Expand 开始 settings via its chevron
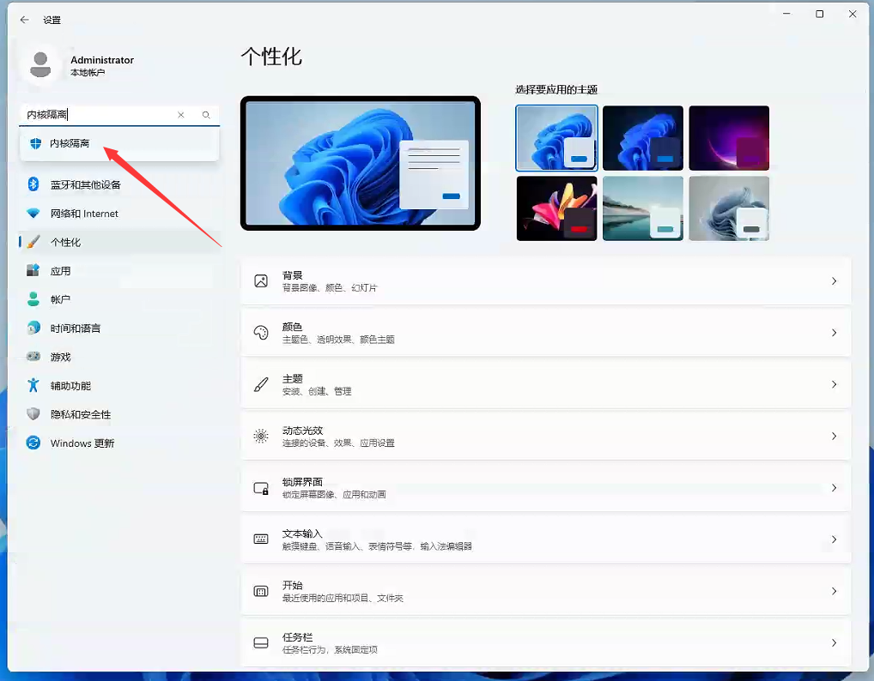This screenshot has width=874, height=681. click(x=834, y=591)
